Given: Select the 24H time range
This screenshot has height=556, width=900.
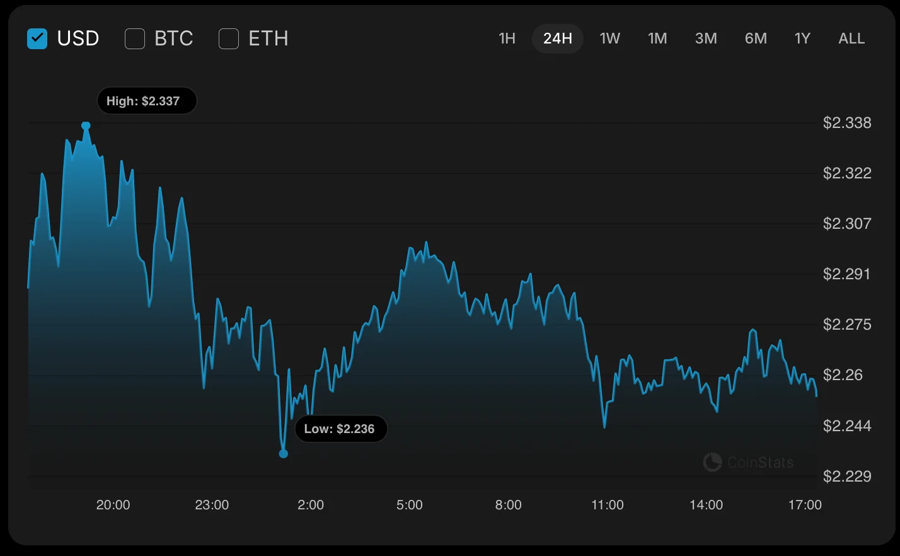Looking at the screenshot, I should [x=558, y=38].
